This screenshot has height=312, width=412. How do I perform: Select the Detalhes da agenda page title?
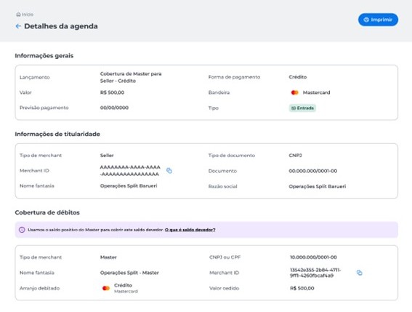(x=61, y=26)
